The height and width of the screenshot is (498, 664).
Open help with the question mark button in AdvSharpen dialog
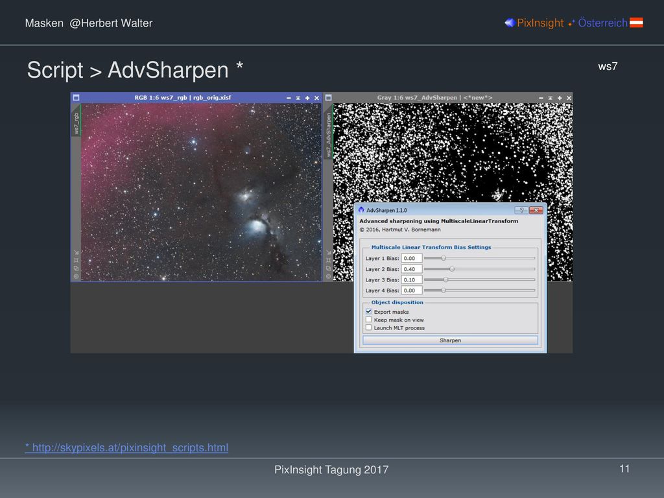click(521, 210)
